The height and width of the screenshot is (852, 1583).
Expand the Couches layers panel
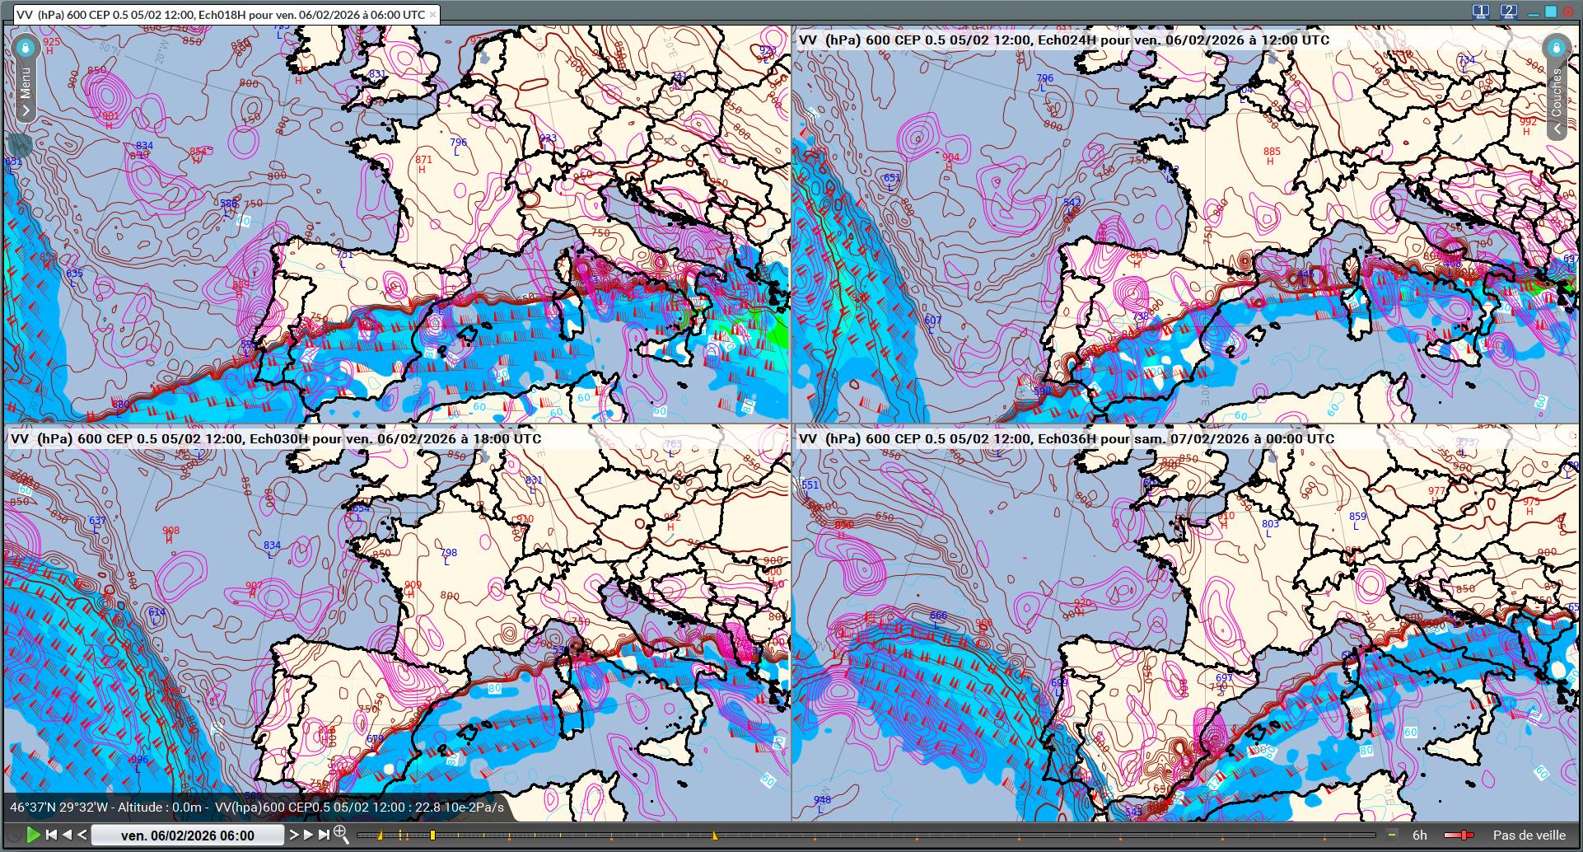coord(1556,129)
